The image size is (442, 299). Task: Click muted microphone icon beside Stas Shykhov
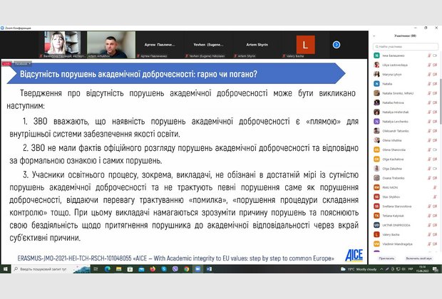pos(435,196)
